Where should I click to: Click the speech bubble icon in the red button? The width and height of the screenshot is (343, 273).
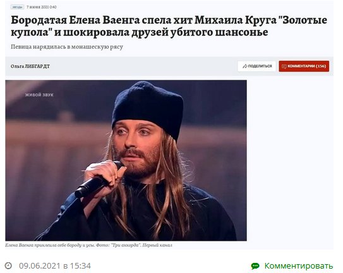284,66
